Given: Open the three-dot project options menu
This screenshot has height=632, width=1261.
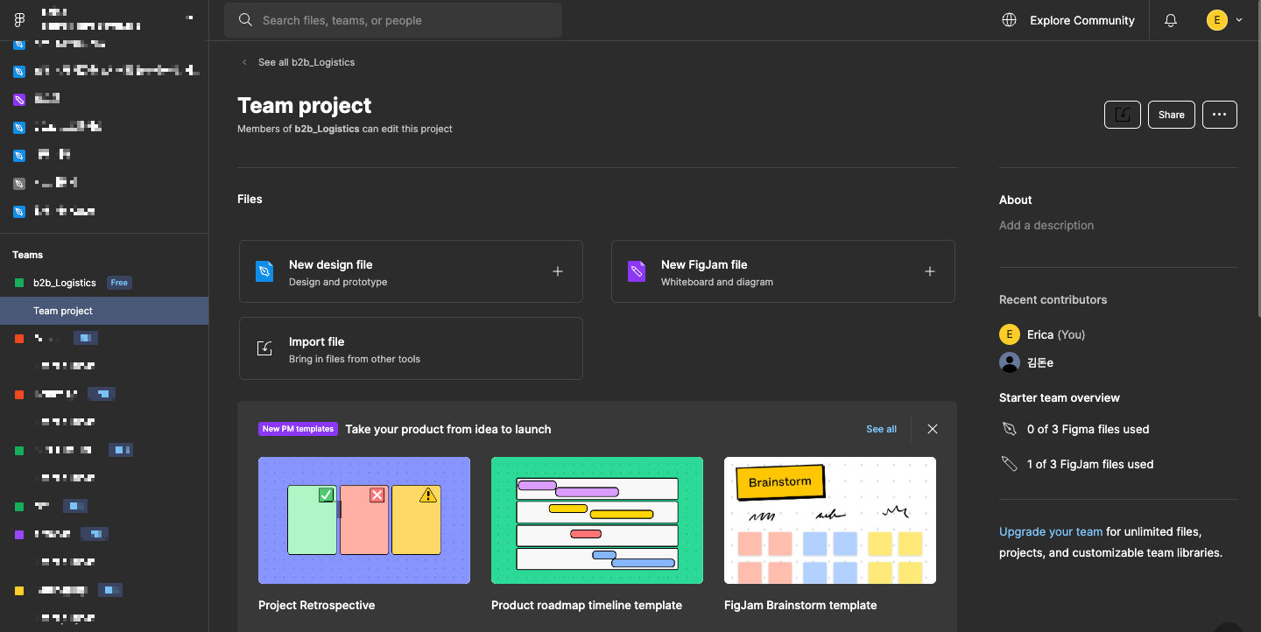Looking at the screenshot, I should pyautogui.click(x=1220, y=115).
